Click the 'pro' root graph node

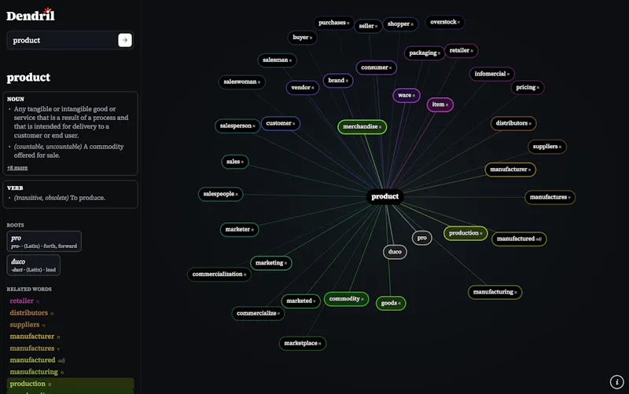(x=422, y=238)
